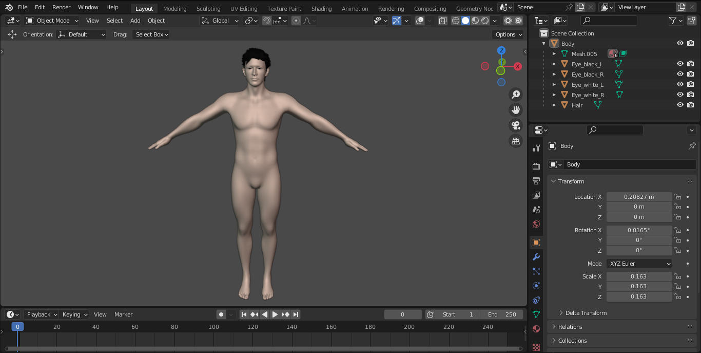Image resolution: width=701 pixels, height=353 pixels.
Task: Click the red X axis gizmo
Action: coord(518,66)
